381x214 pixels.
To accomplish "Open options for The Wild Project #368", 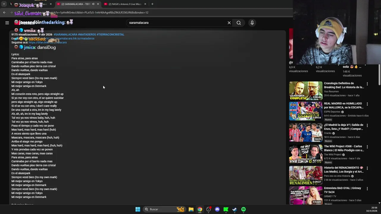I will click(x=367, y=147).
